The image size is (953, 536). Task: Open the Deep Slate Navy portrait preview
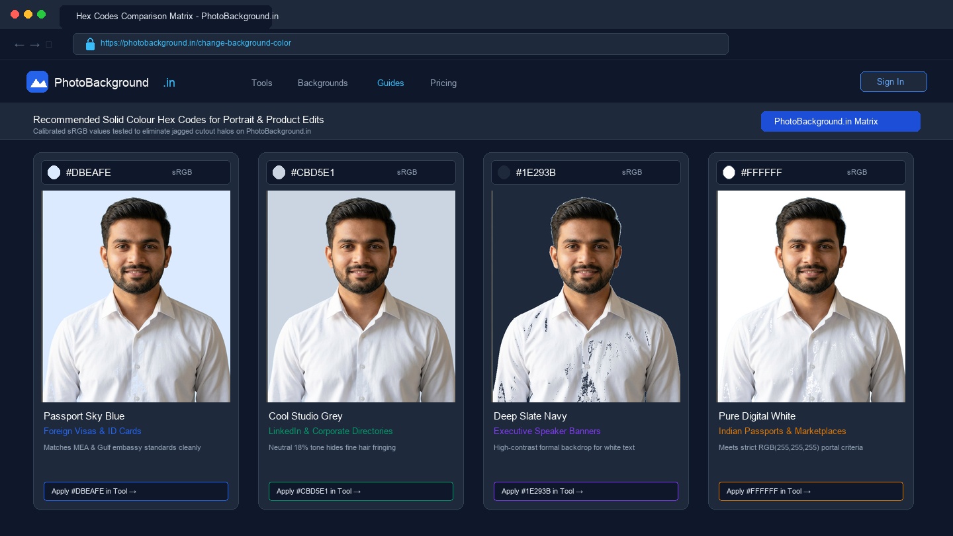tap(586, 296)
